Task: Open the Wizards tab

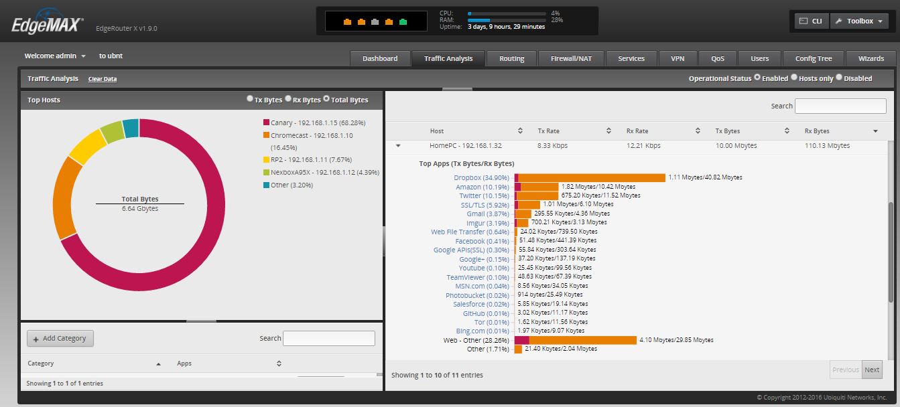Action: point(871,59)
